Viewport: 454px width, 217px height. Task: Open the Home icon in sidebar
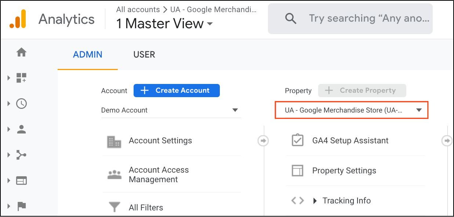click(22, 52)
